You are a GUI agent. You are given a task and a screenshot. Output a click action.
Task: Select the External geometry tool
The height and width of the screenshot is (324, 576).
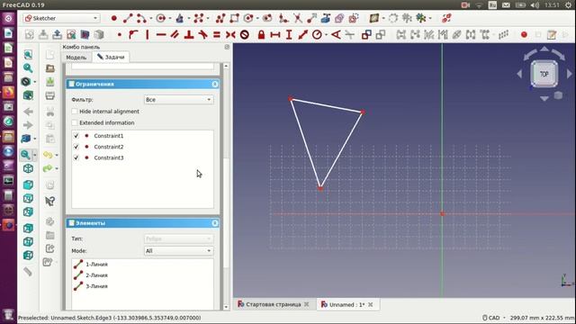326,18
